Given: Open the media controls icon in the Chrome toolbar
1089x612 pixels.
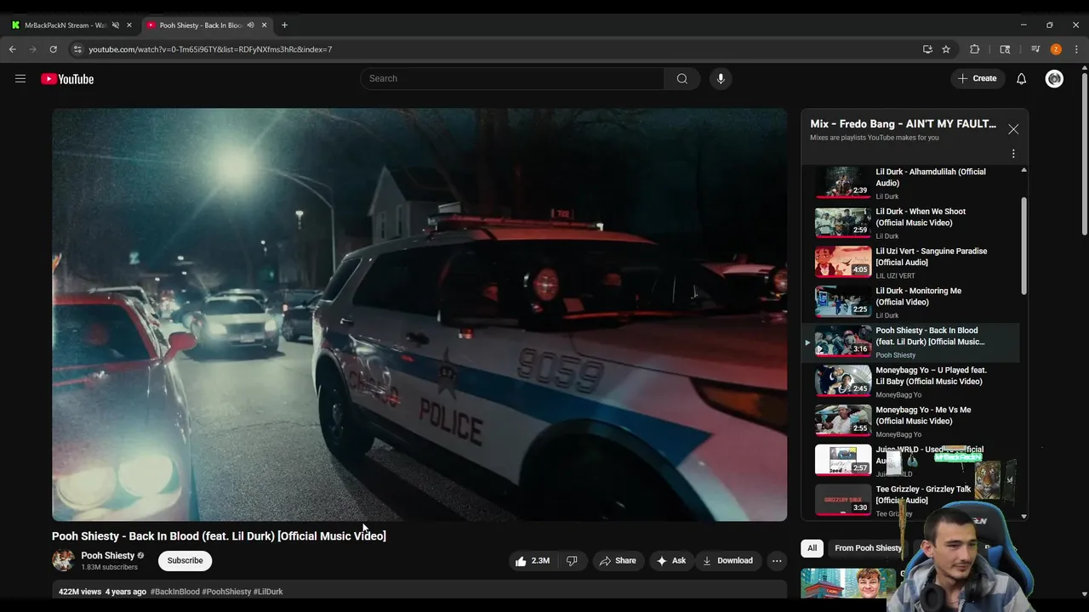Looking at the screenshot, I should [1035, 49].
